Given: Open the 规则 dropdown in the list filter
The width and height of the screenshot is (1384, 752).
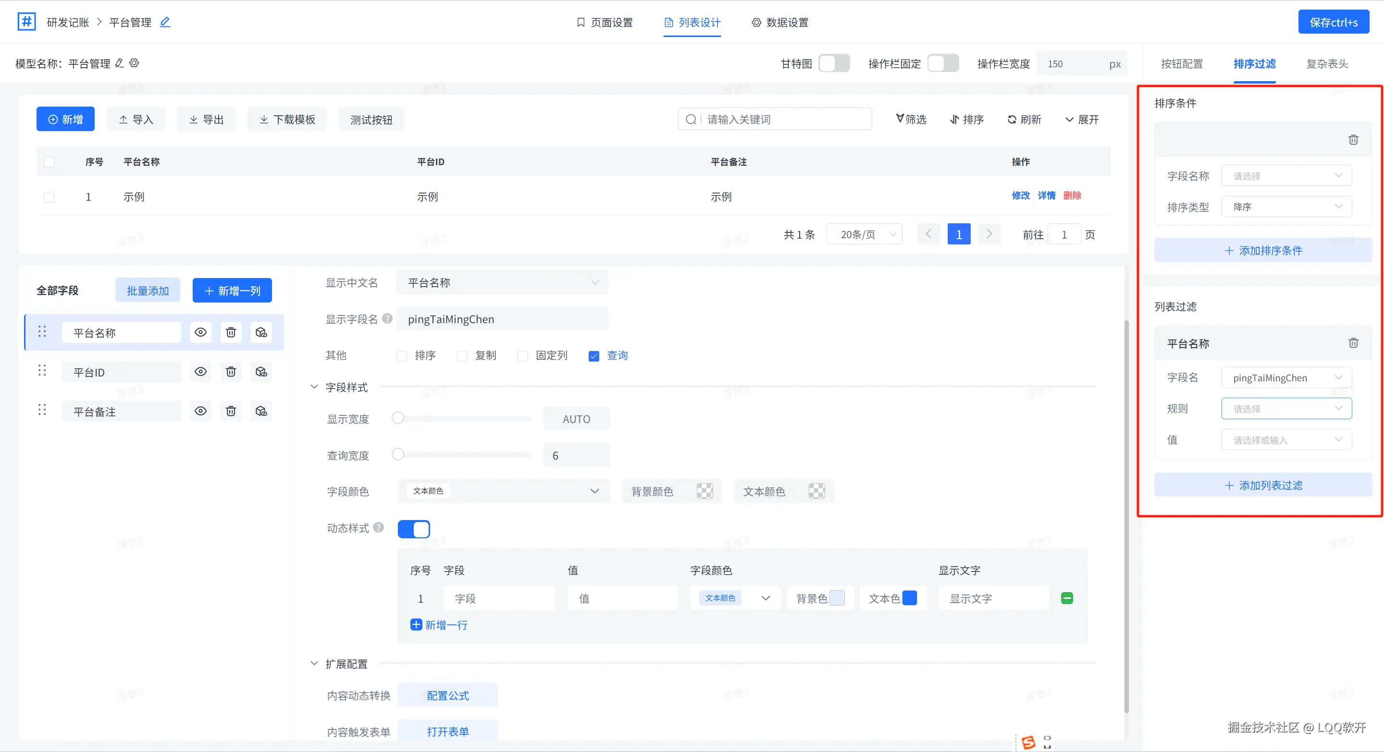Looking at the screenshot, I should [x=1286, y=409].
